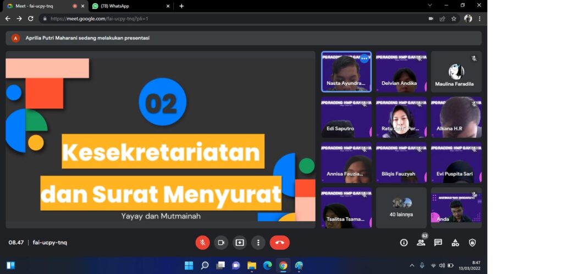Leave the call with red hang-up button

pyautogui.click(x=279, y=242)
